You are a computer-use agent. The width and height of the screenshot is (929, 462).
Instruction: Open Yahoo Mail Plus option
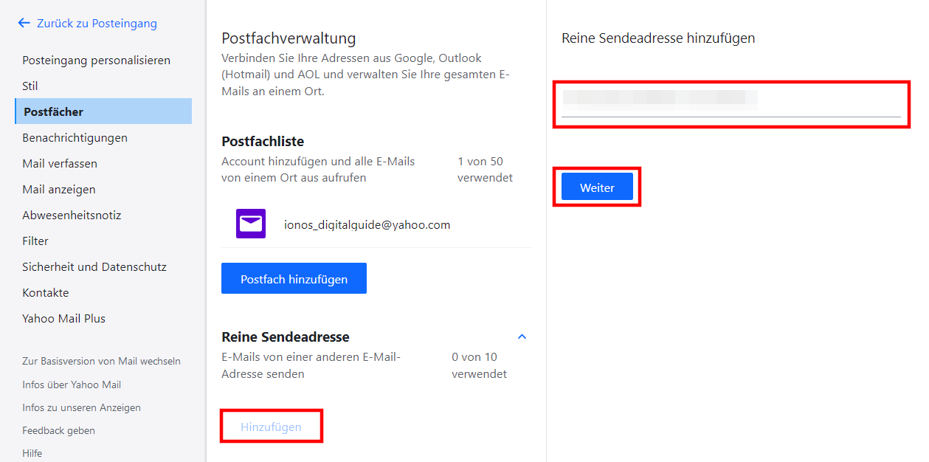click(64, 319)
